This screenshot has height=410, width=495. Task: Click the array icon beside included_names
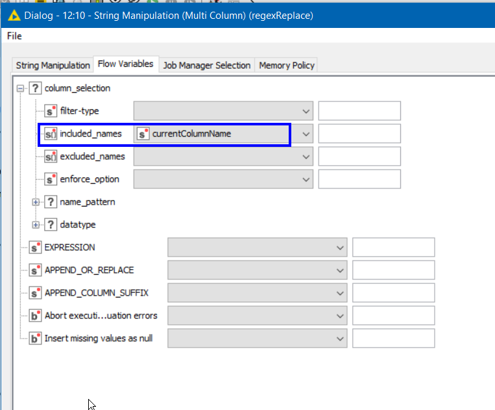[x=51, y=134]
